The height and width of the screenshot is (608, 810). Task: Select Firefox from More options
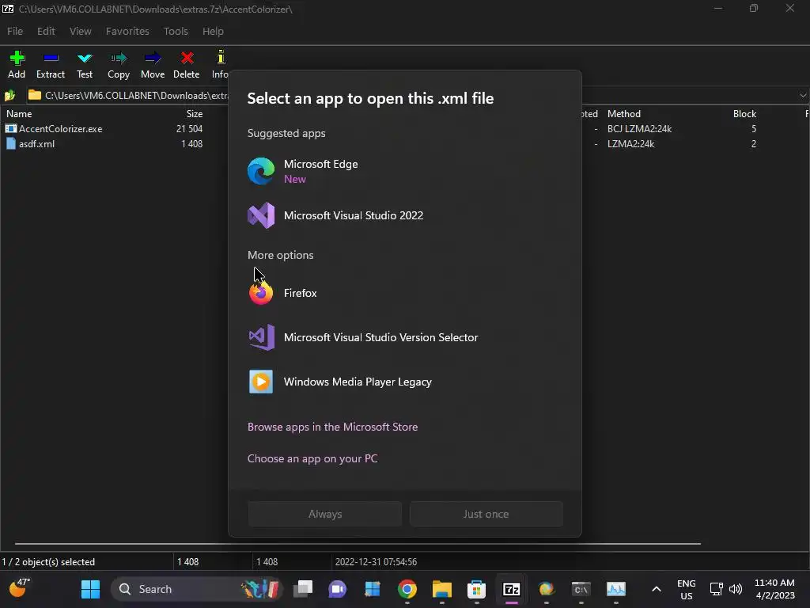point(404,293)
